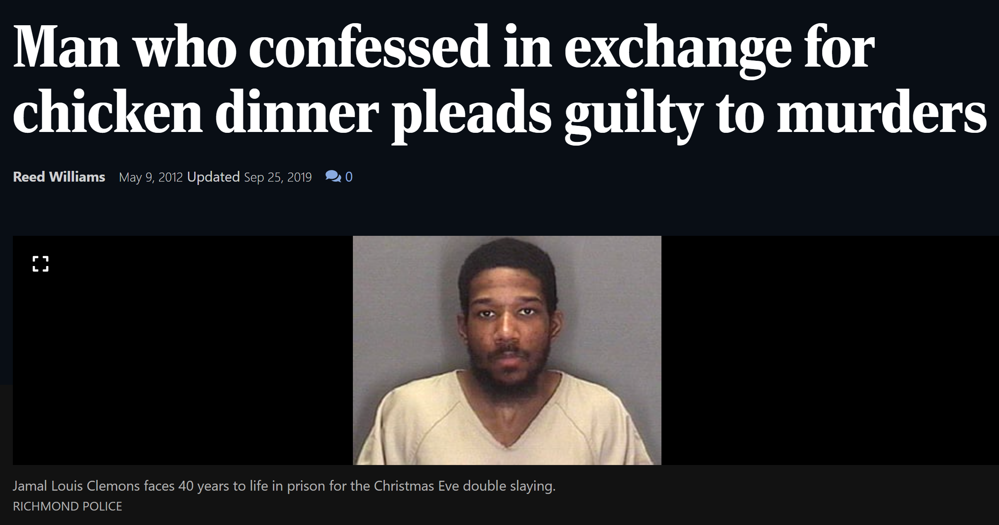This screenshot has height=525, width=999.
Task: Open the photo in fullscreen view
Action: 41,264
